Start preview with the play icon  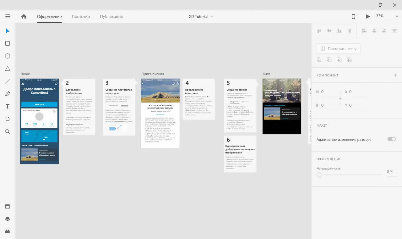coord(368,16)
